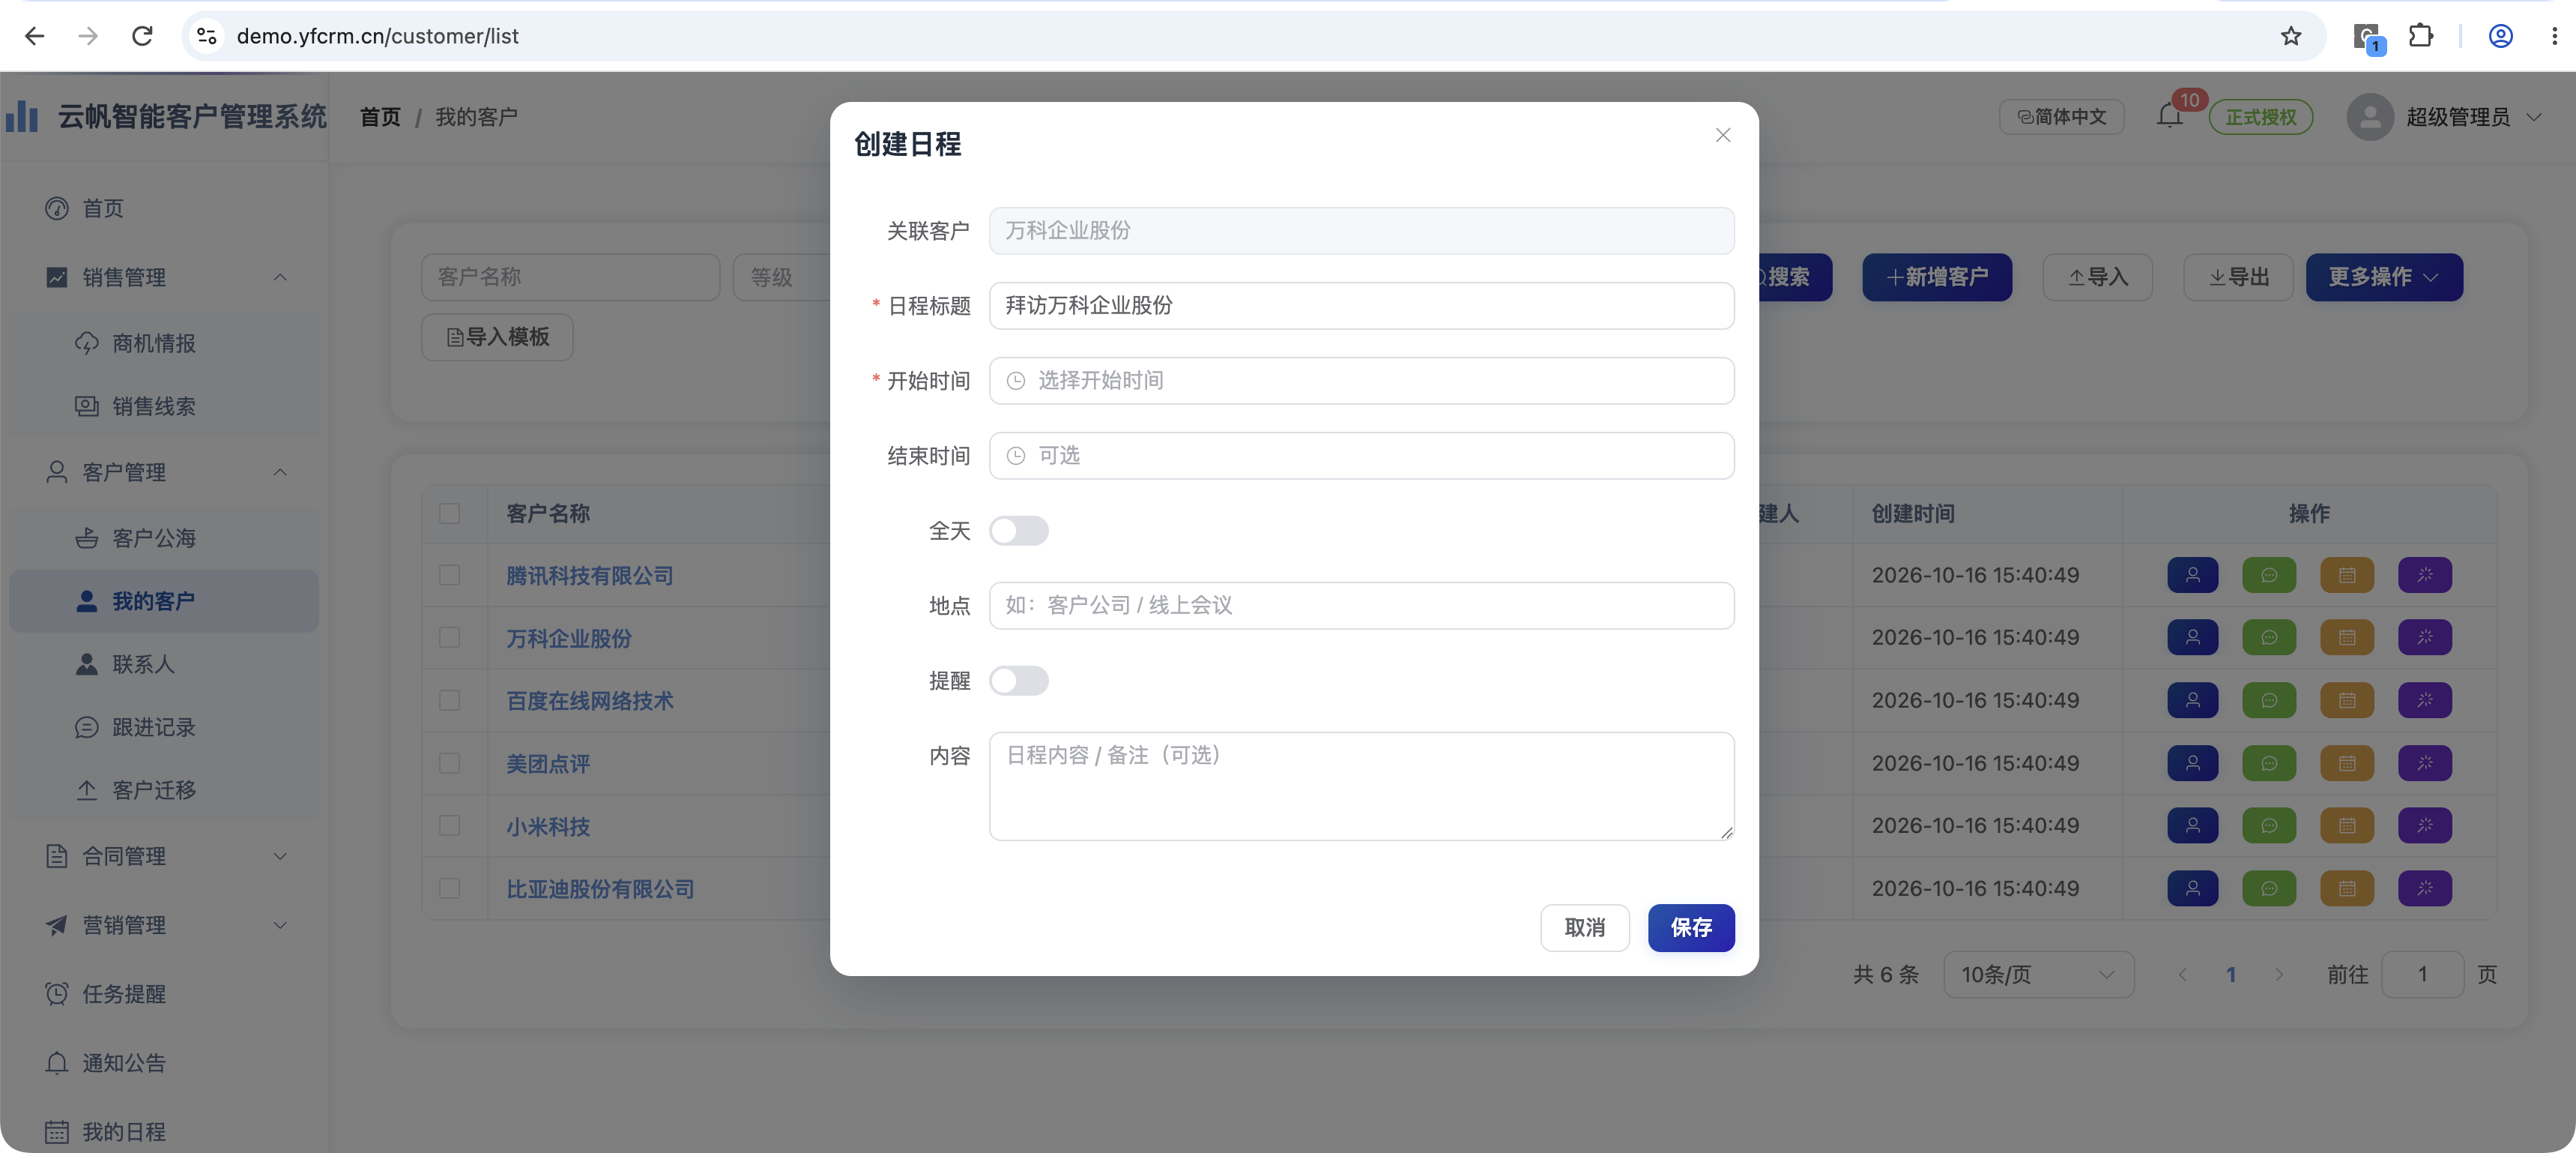Image resolution: width=2576 pixels, height=1153 pixels.
Task: Tick the checkbox for 万科企业股份 row
Action: (450, 637)
